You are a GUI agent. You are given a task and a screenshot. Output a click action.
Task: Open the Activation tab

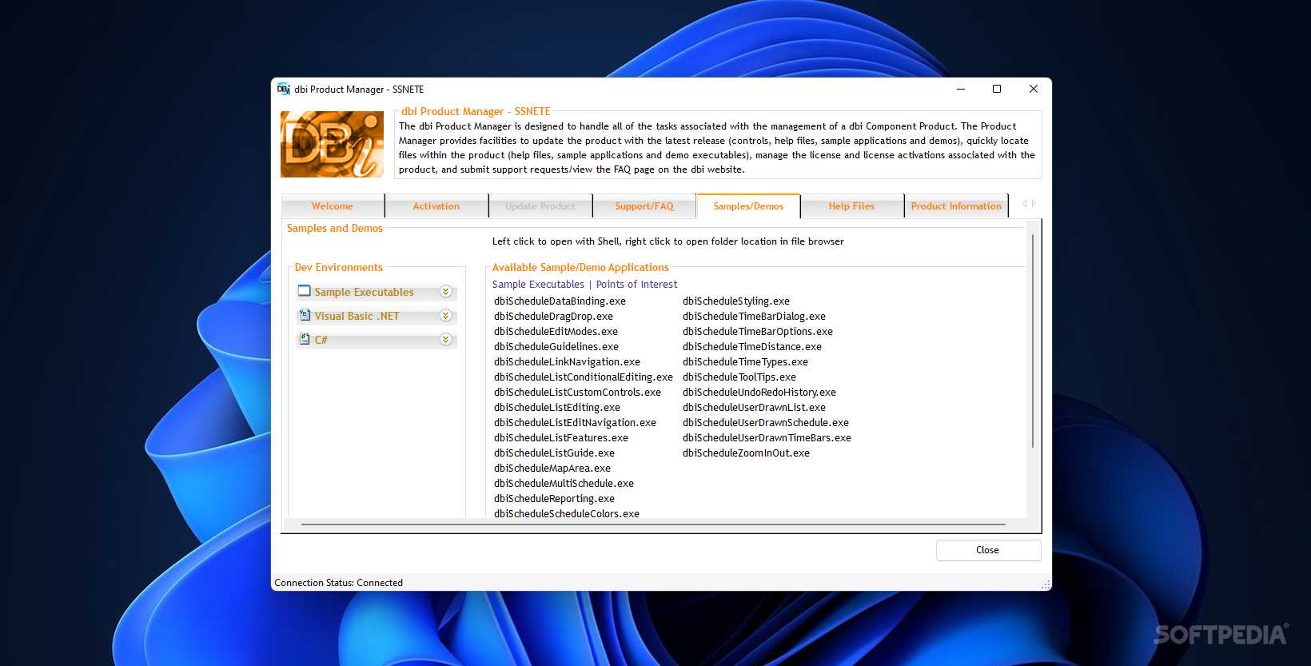pos(436,206)
